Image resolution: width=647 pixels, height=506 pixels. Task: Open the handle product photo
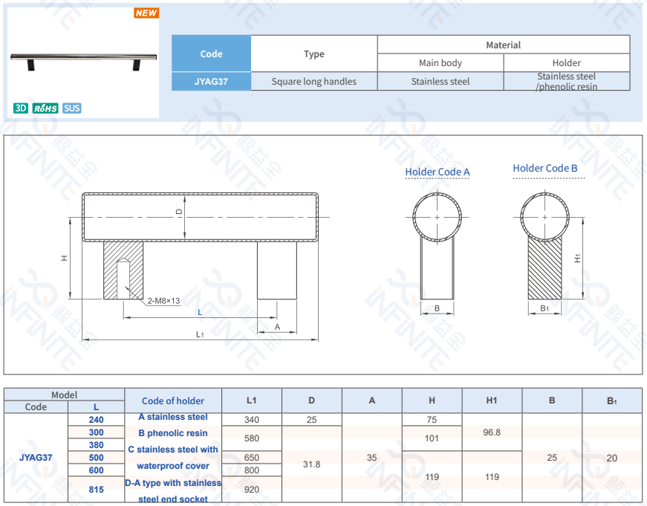[x=84, y=61]
